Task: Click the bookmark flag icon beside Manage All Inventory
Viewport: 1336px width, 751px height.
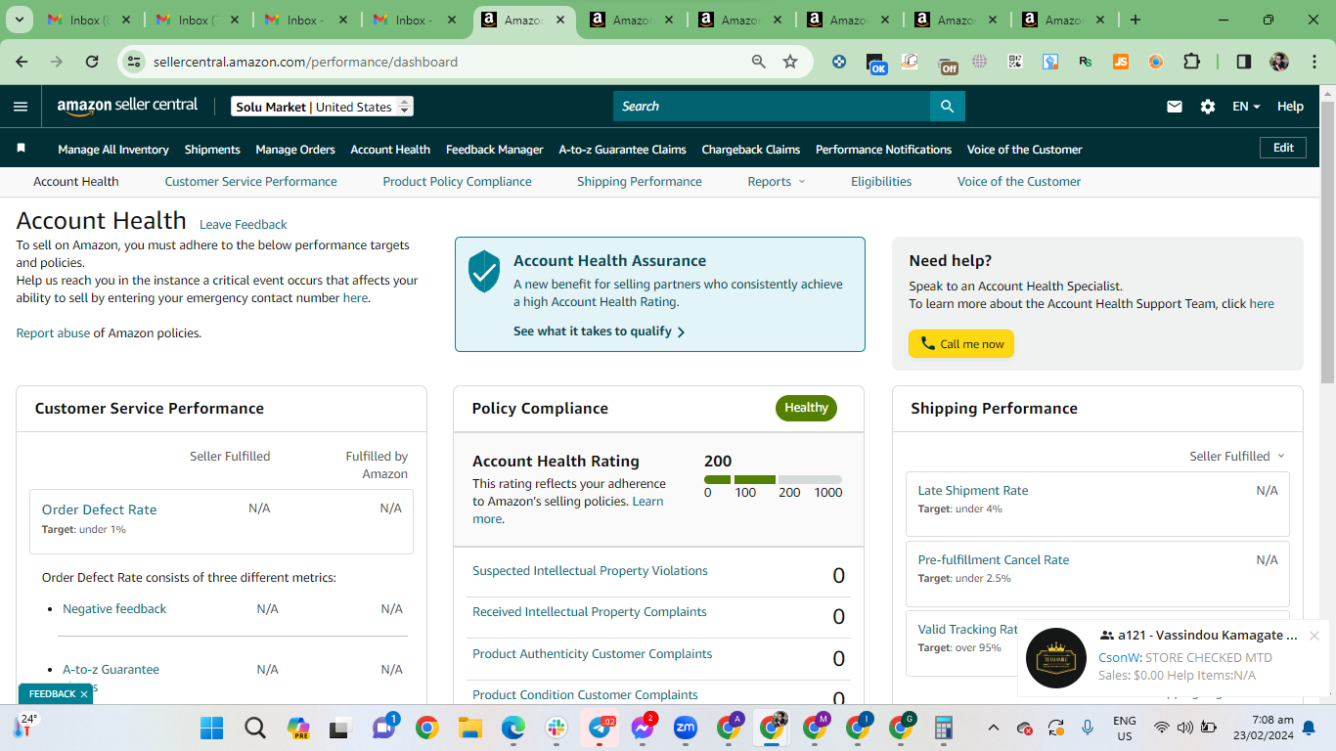Action: click(x=21, y=149)
